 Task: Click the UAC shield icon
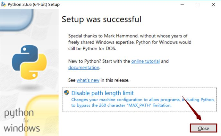(x=66, y=93)
